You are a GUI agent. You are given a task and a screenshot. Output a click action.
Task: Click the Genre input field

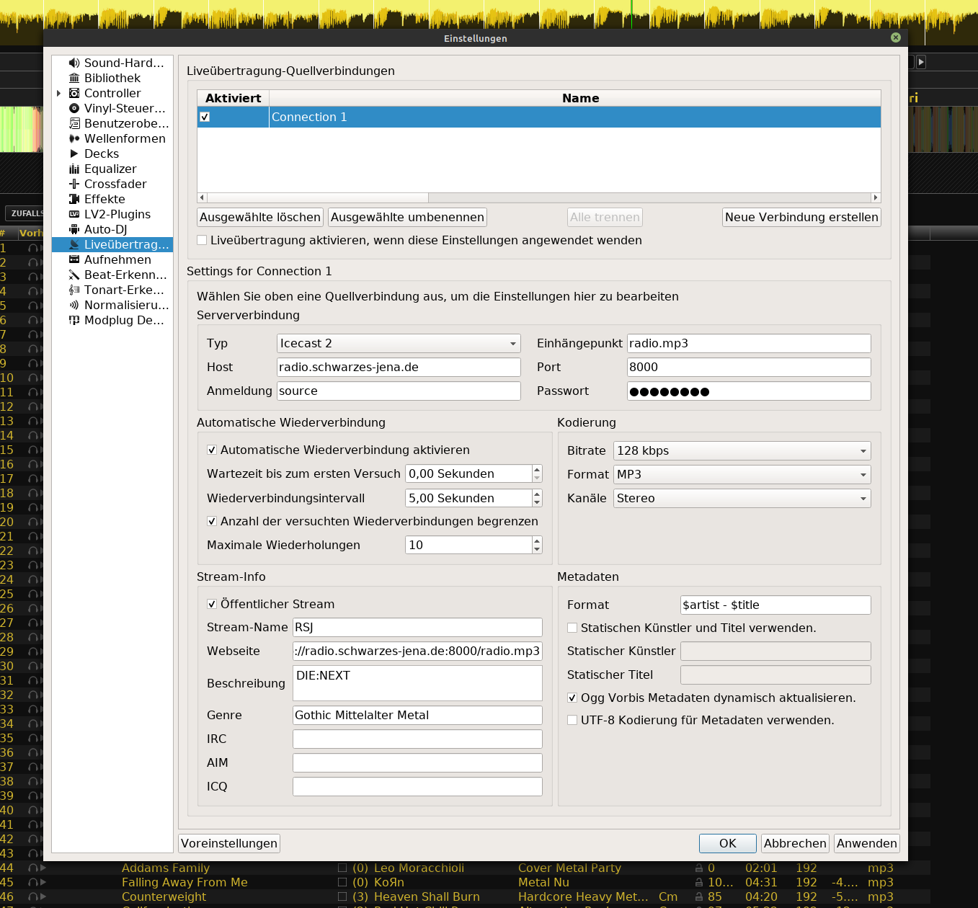coord(417,716)
